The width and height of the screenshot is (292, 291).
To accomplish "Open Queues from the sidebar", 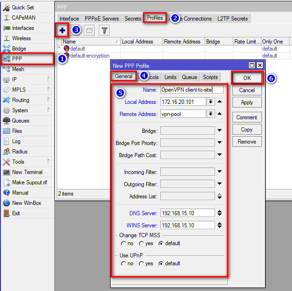I will pyautogui.click(x=28, y=121).
